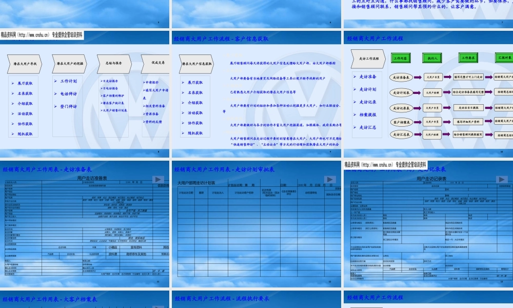Click play icon on 用户走访记录表 slide
Viewport: 513px width, 308px height.
click(501, 179)
